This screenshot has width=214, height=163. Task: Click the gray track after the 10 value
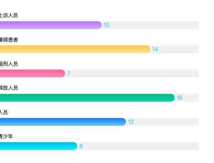[x=154, y=25]
